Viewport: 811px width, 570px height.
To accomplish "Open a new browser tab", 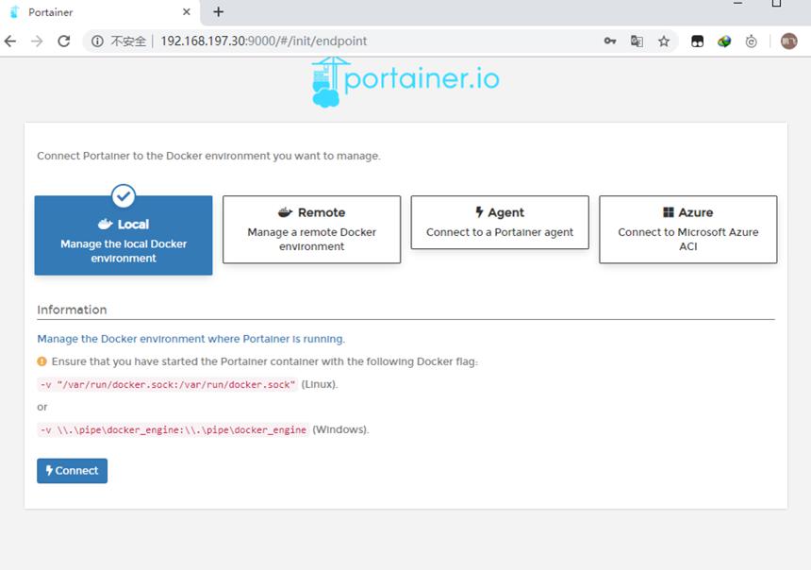I will 218,12.
